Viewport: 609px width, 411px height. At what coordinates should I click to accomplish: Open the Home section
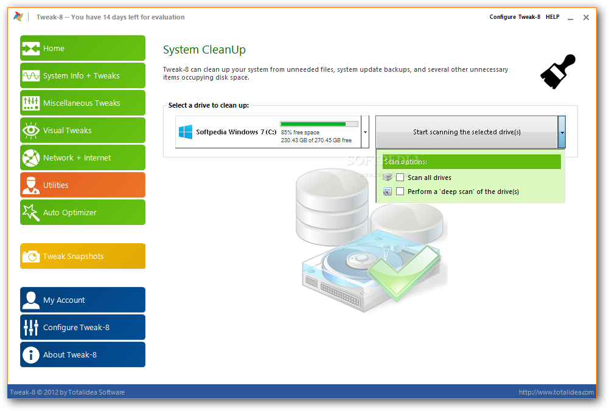coord(83,48)
